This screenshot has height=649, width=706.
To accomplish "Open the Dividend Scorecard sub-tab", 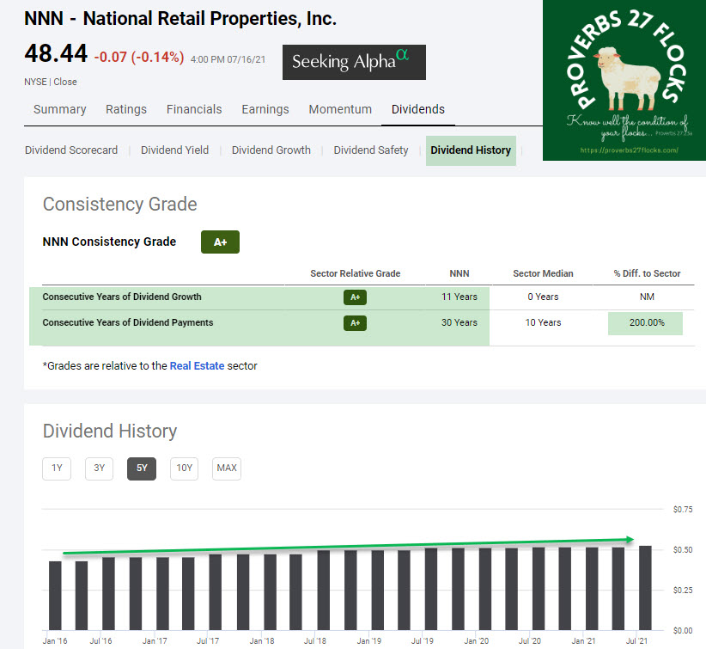I will pyautogui.click(x=71, y=150).
